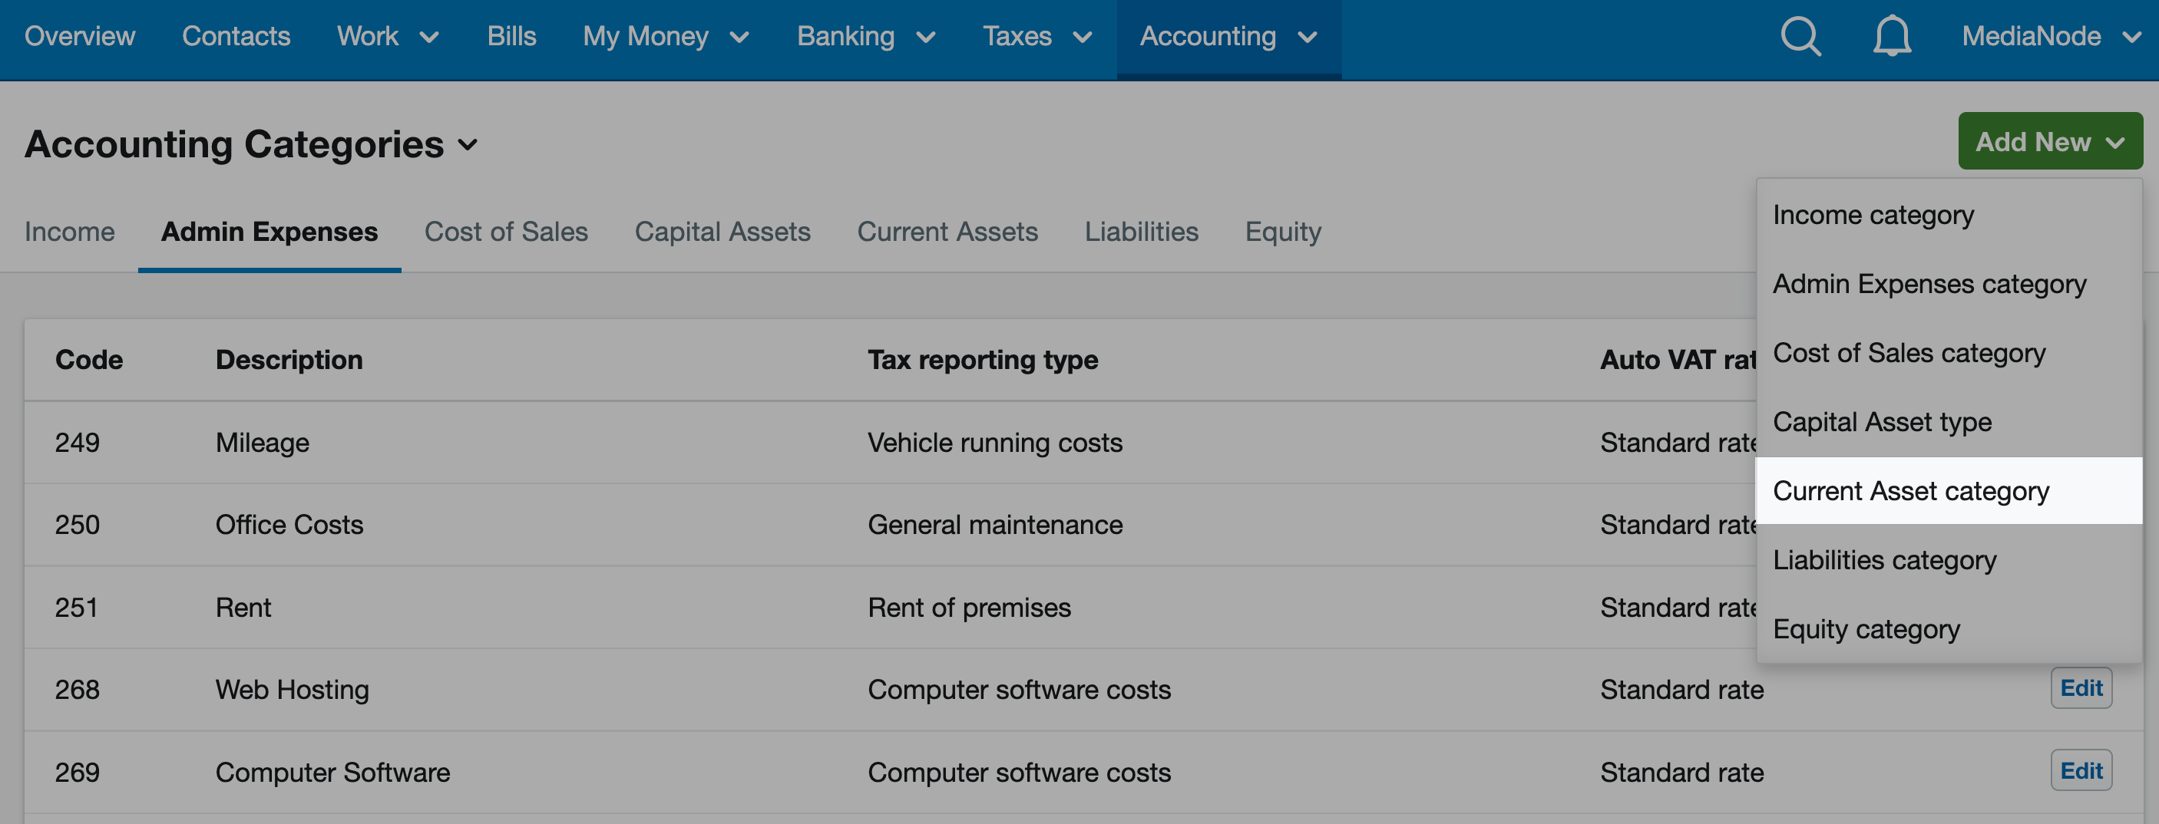The width and height of the screenshot is (2159, 824).
Task: Choose Current Asset category menu item
Action: [x=1949, y=491]
